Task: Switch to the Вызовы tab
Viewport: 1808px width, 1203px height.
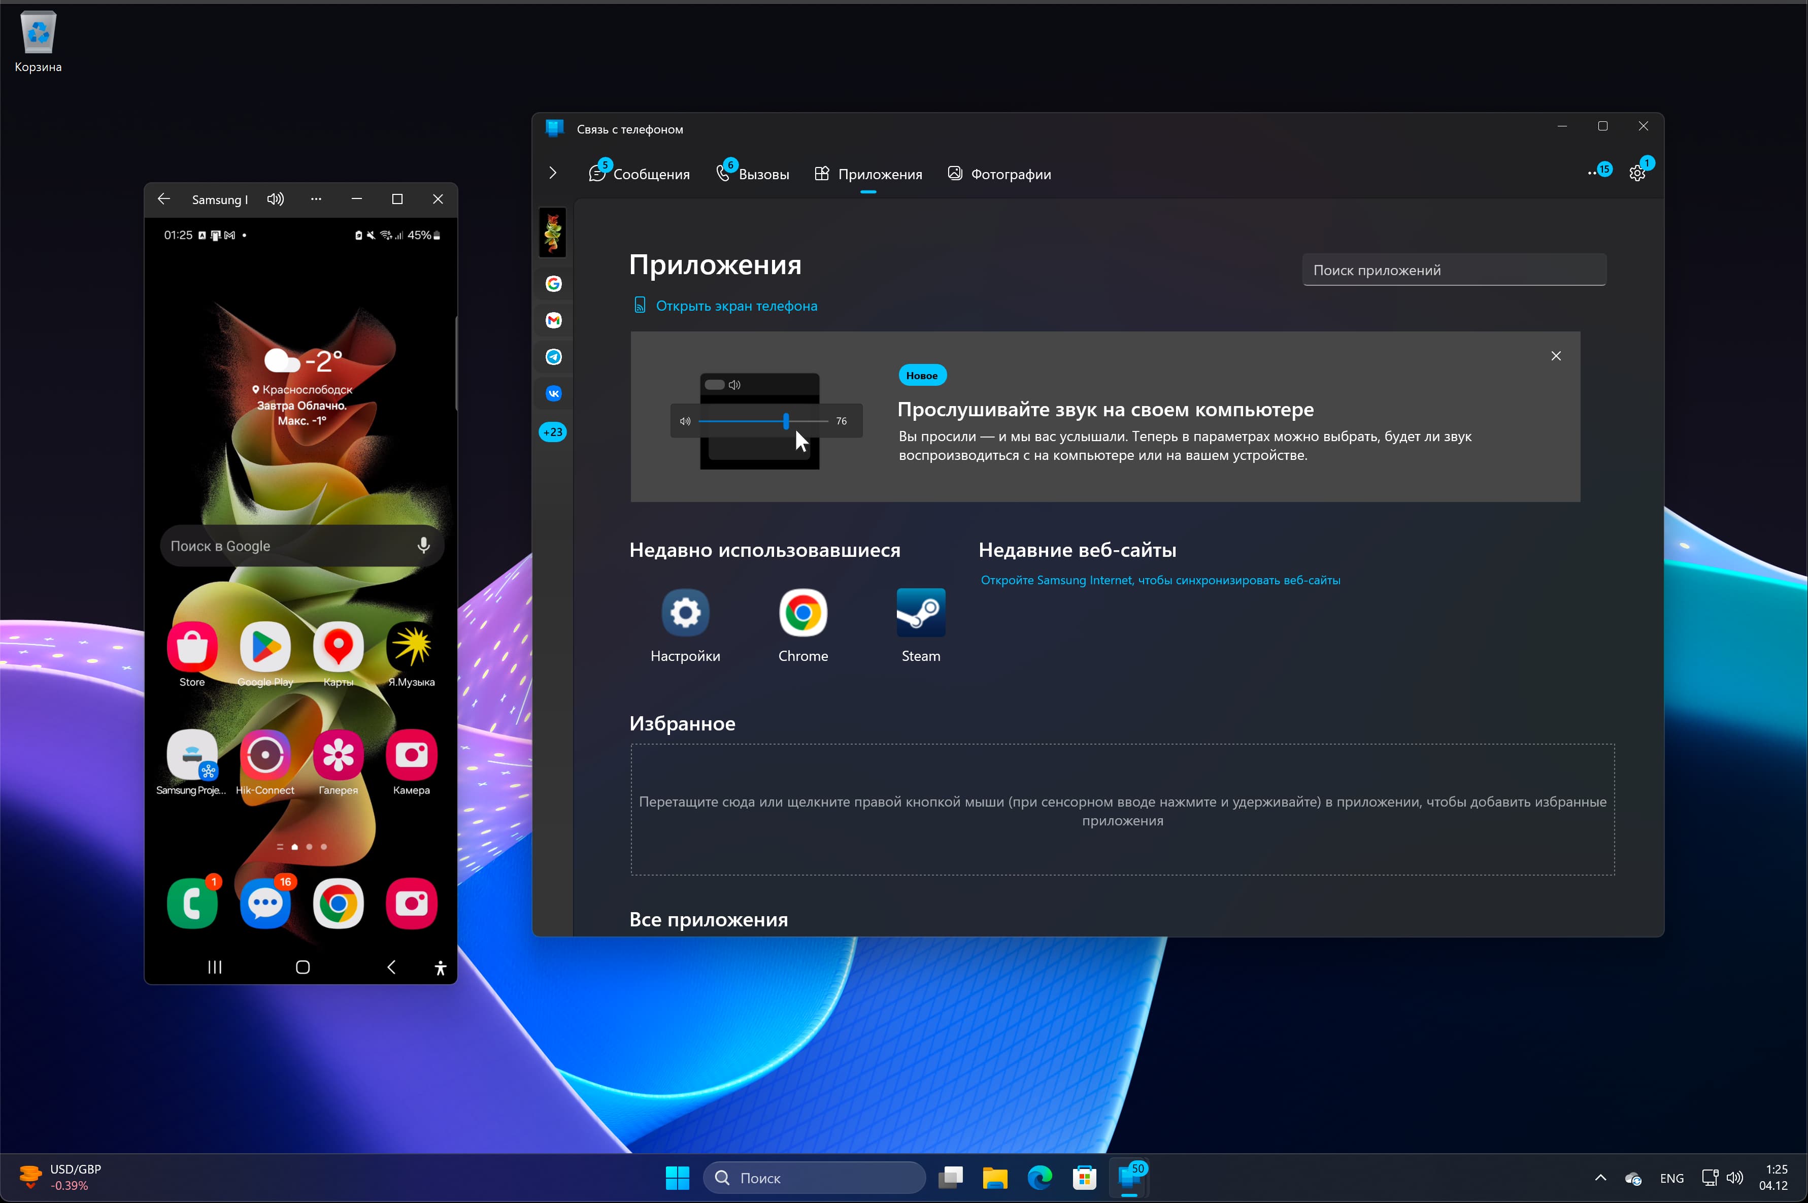Action: (x=753, y=174)
